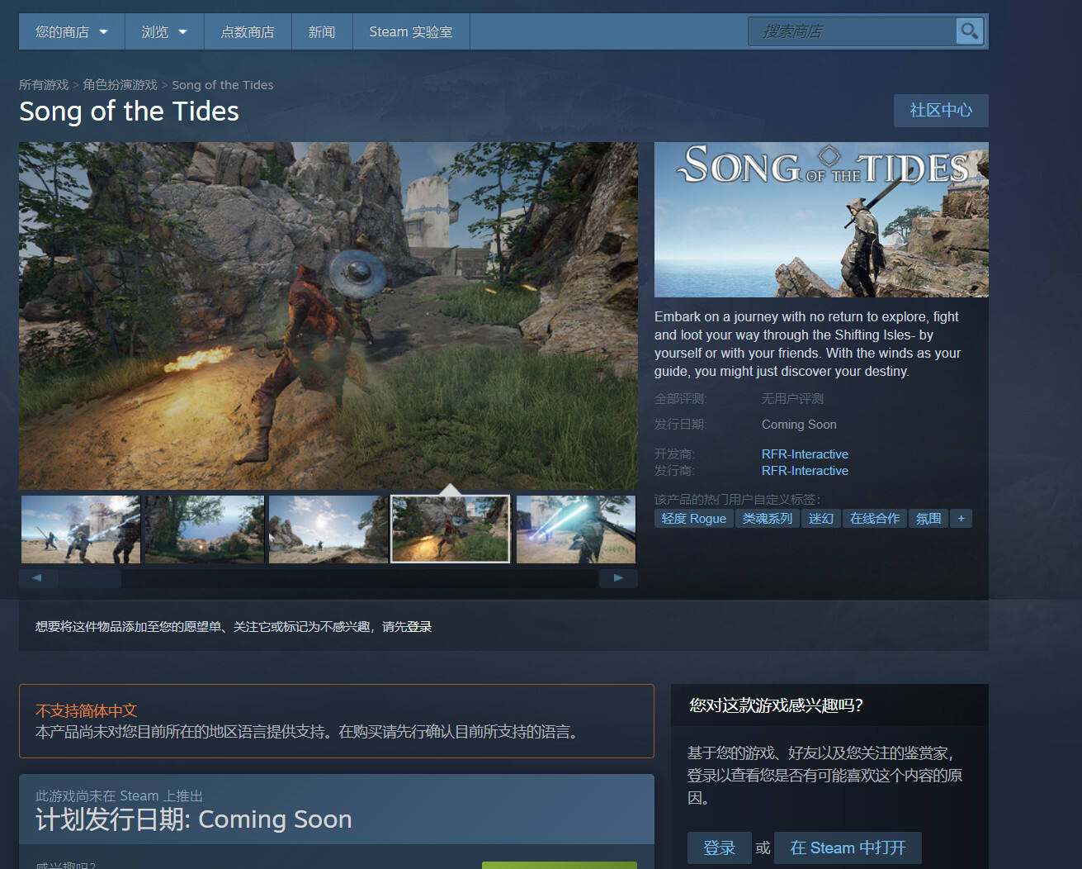Screen dimensions: 1082x869
Task: Expand the 浏览 dropdown menu
Action: coord(164,31)
